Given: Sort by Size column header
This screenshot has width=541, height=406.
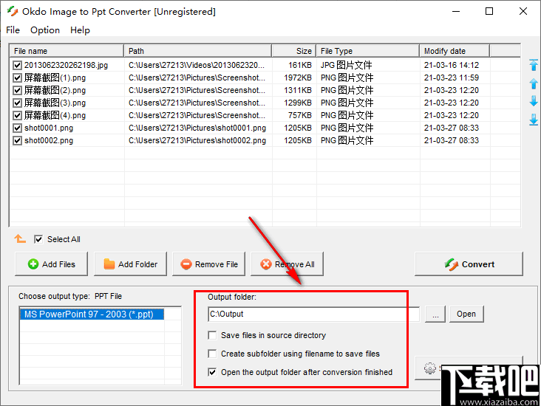Looking at the screenshot, I should point(294,51).
